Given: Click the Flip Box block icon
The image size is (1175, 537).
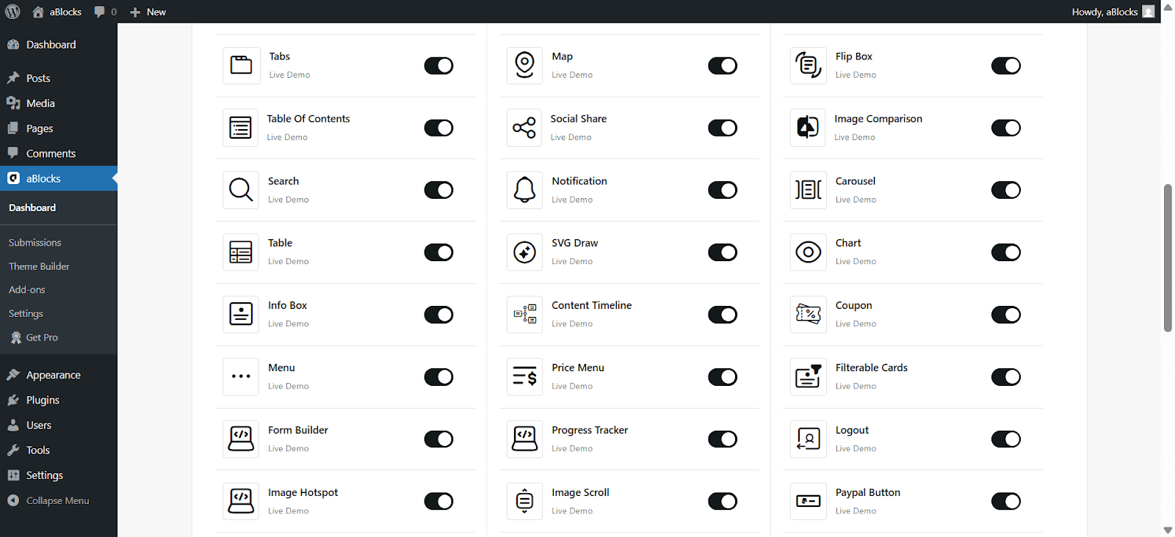Looking at the screenshot, I should pyautogui.click(x=809, y=65).
